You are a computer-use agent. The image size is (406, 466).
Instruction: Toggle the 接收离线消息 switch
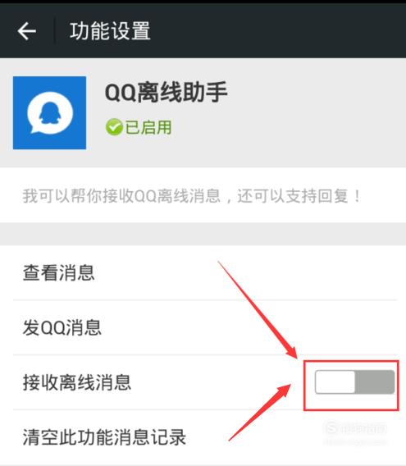pyautogui.click(x=354, y=381)
